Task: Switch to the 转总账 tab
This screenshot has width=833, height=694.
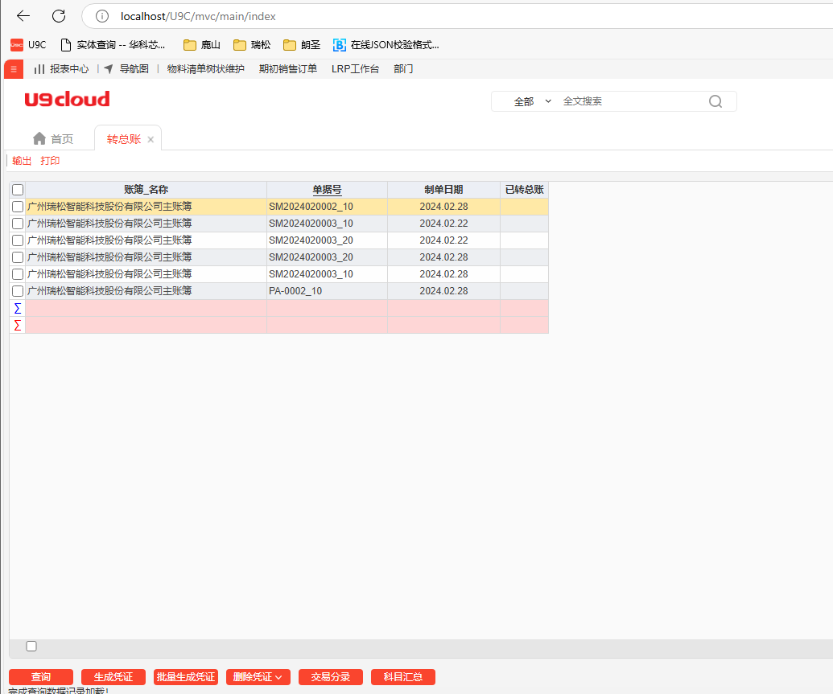Action: pos(123,139)
